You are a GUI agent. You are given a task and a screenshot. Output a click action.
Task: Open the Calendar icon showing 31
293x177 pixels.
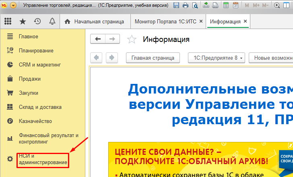pos(235,5)
